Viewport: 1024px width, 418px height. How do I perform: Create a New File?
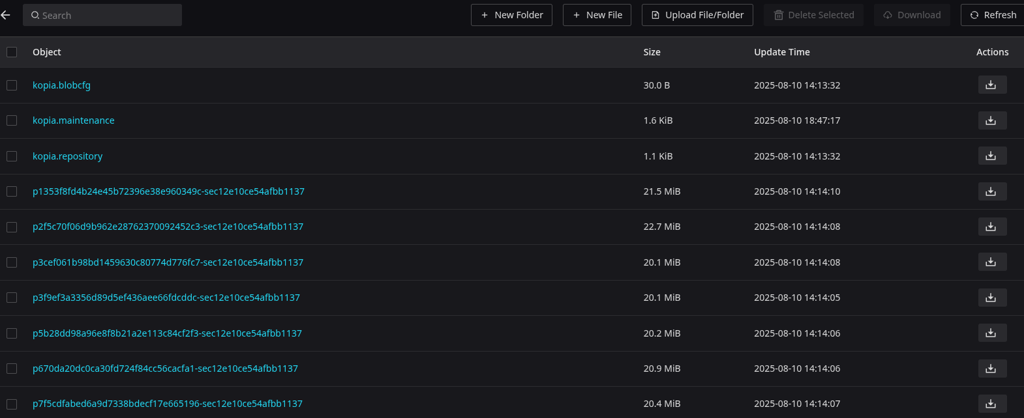pyautogui.click(x=597, y=15)
